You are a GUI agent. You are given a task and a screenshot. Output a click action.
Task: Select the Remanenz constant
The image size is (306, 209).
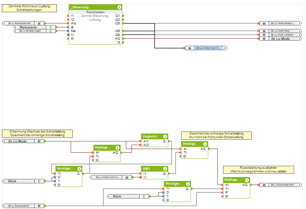click(35, 27)
